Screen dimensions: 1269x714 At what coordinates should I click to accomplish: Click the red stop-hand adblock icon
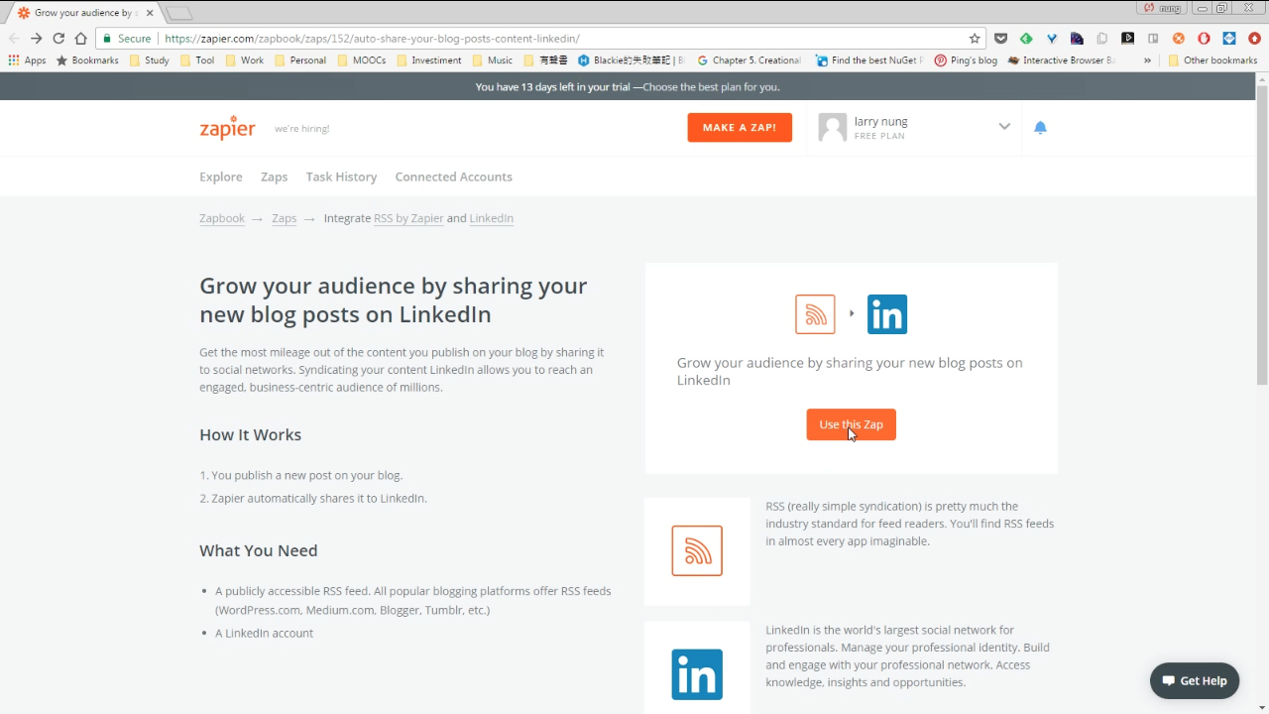click(x=1204, y=39)
